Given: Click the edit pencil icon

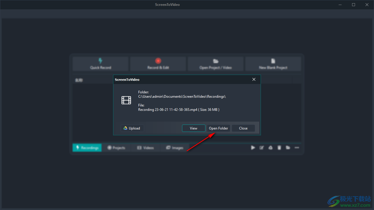Looking at the screenshot, I should pos(262,148).
